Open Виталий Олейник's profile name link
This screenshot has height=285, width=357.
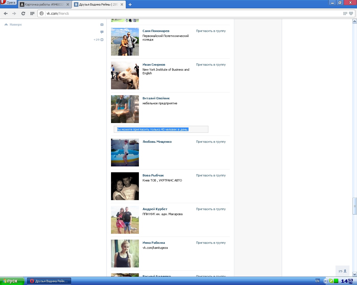pyautogui.click(x=156, y=98)
